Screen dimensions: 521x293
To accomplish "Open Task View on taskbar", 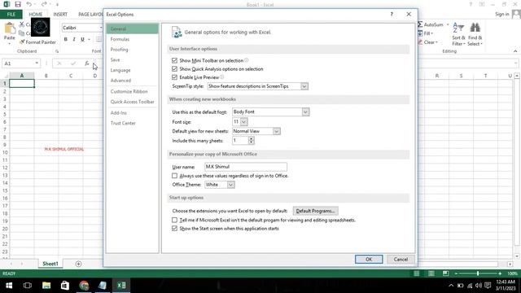I will coord(28,286).
